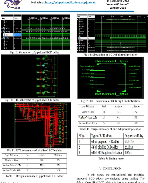The image size is (148, 183).
Task: Open the edupediapublications.org journals link
Action: tap(70, 3)
